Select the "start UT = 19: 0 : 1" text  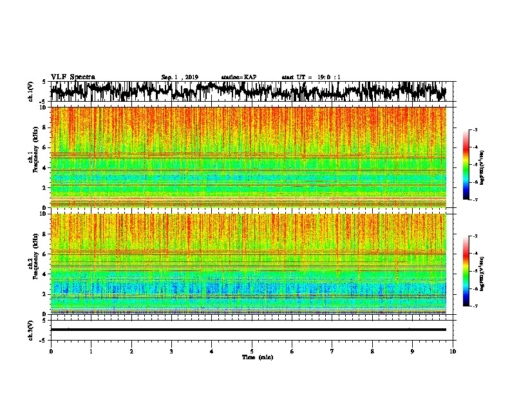(311, 77)
